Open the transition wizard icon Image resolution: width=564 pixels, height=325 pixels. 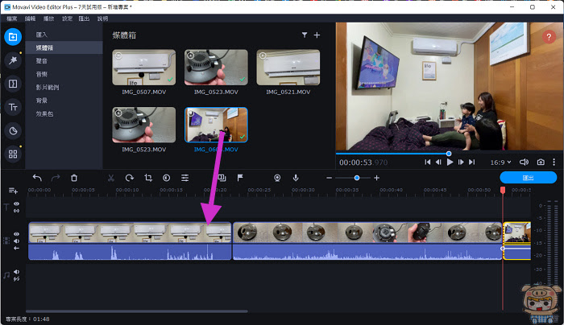point(222,178)
